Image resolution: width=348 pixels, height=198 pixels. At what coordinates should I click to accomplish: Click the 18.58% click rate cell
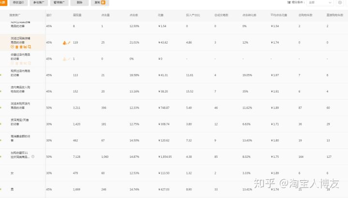click(134, 75)
